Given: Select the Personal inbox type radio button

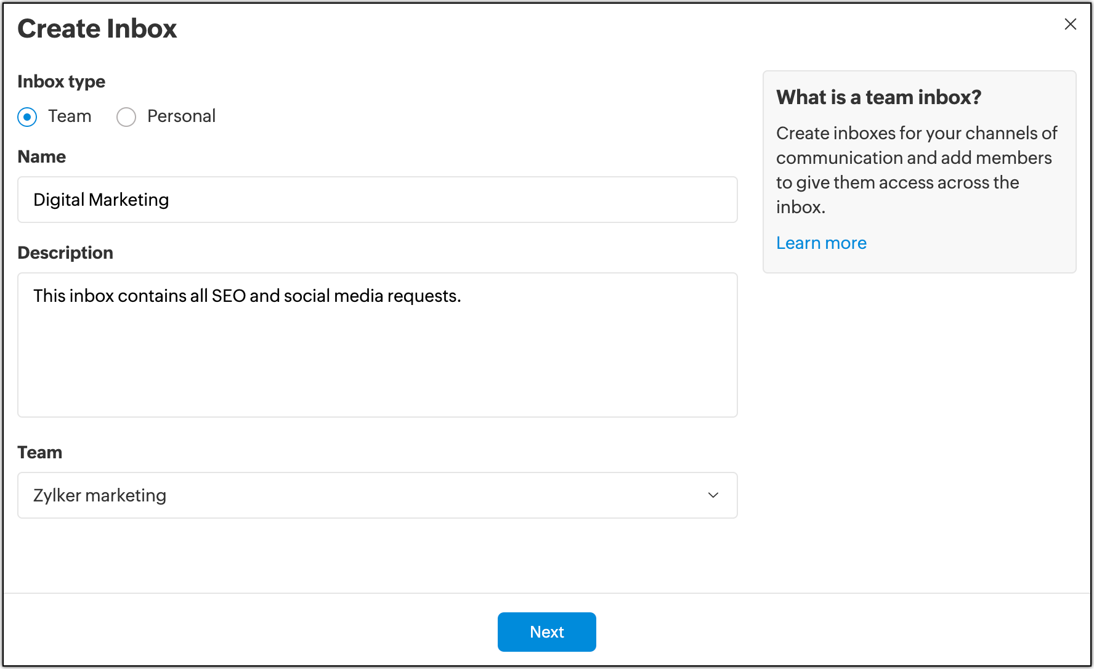Looking at the screenshot, I should coord(126,116).
